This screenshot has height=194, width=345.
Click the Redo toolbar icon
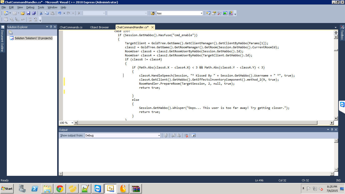point(69,13)
